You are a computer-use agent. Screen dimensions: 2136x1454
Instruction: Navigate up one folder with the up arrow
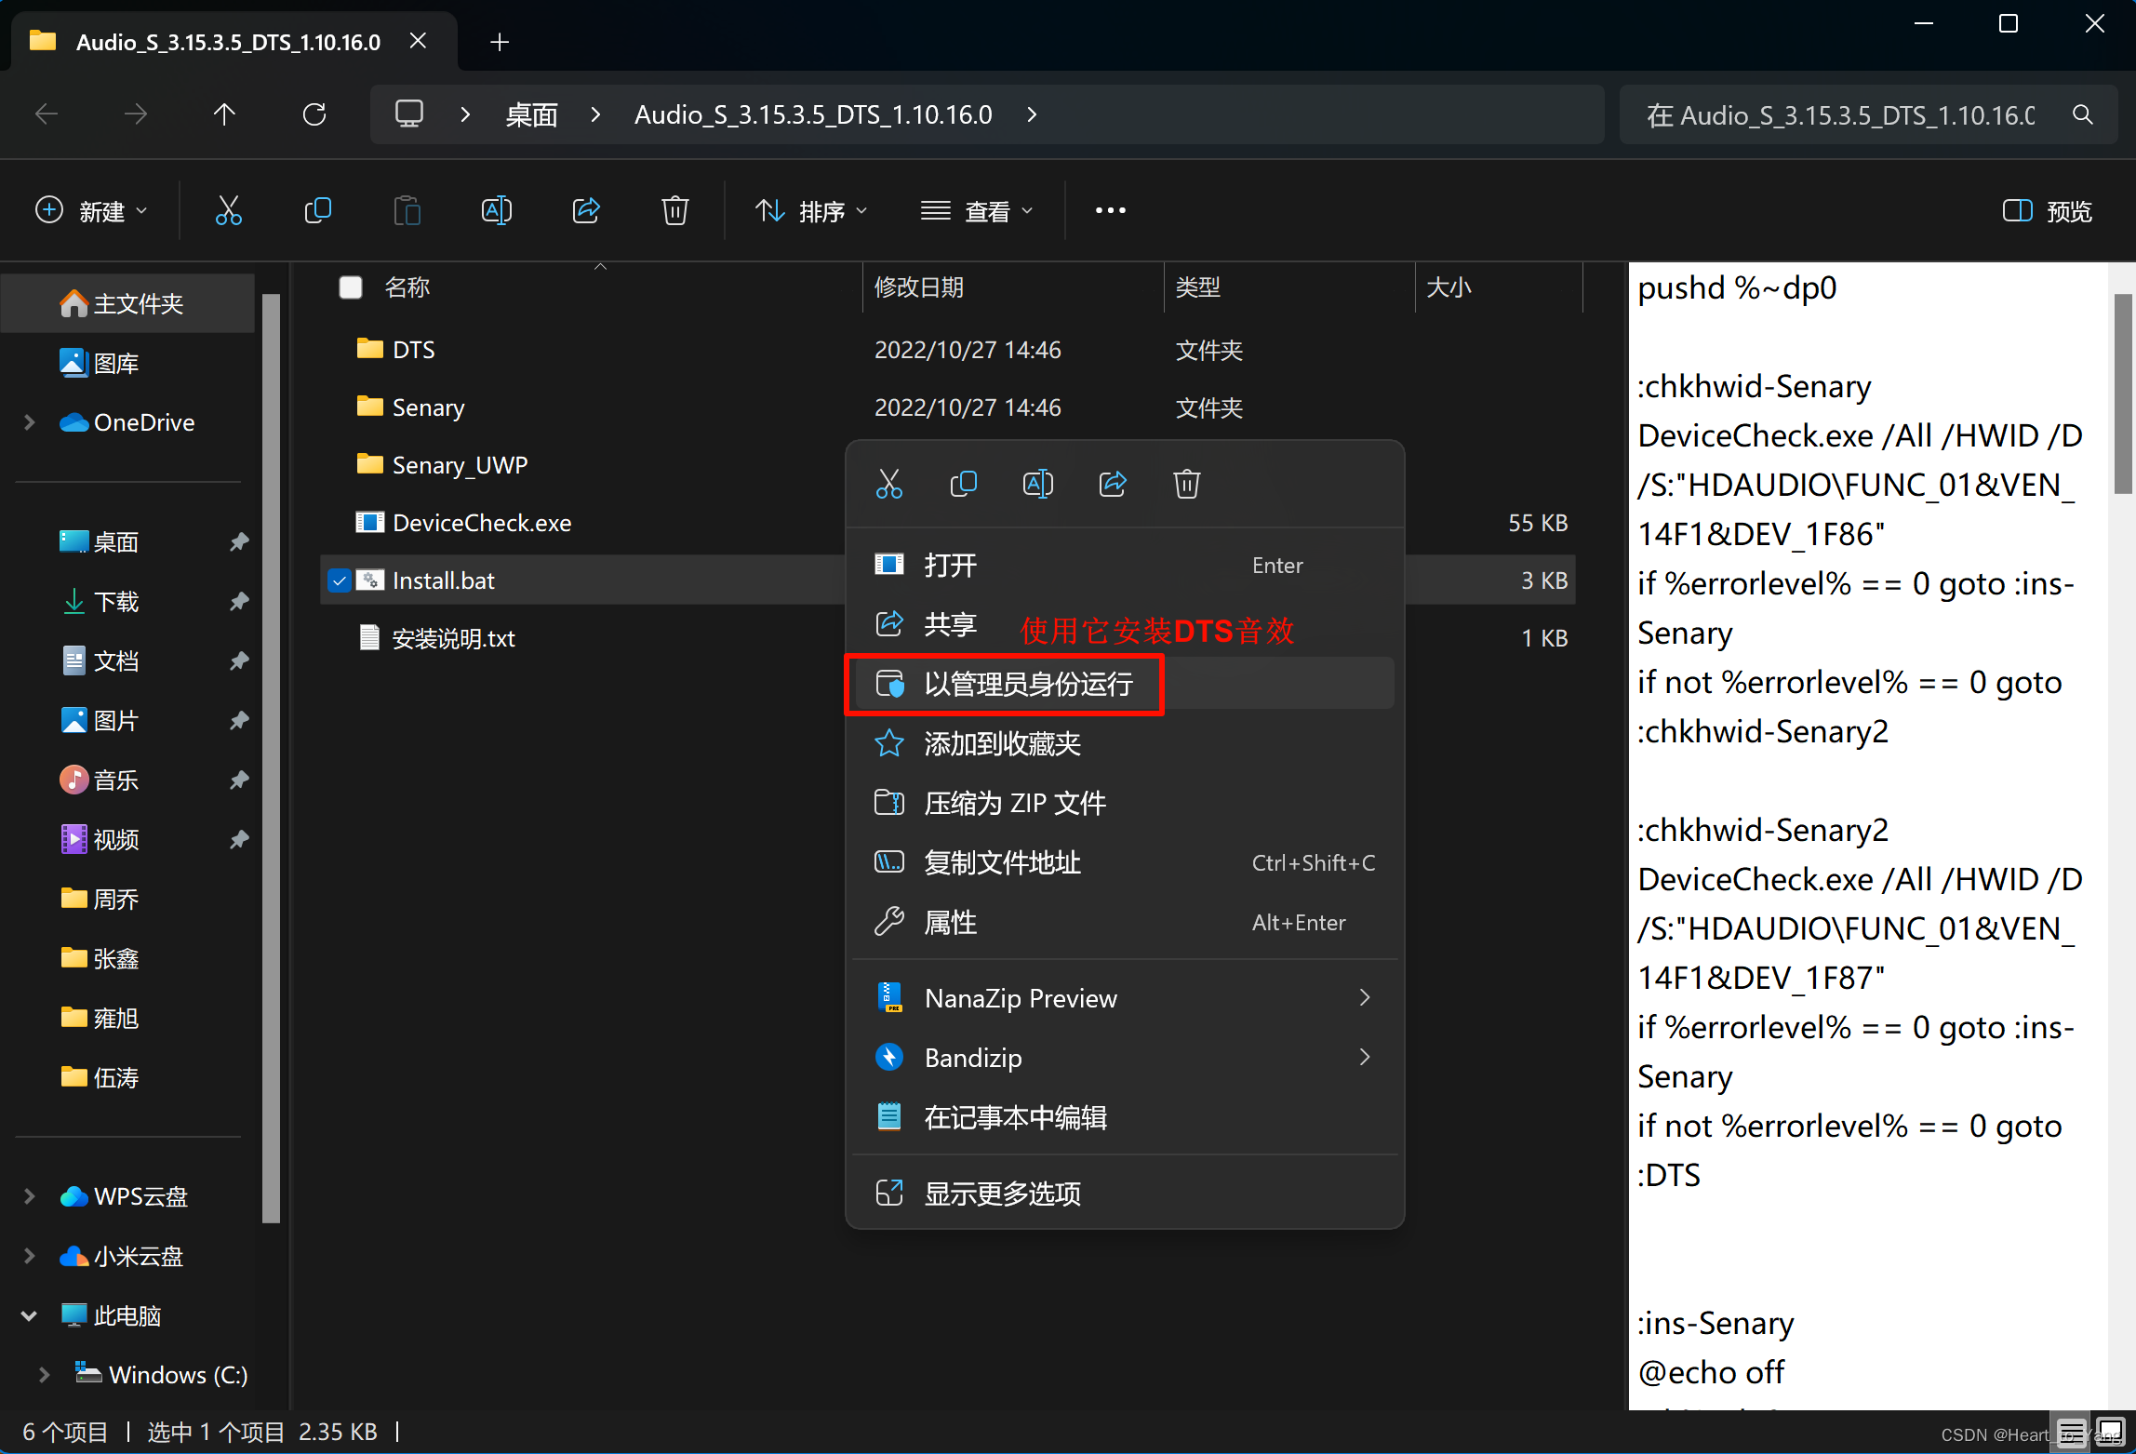point(224,114)
